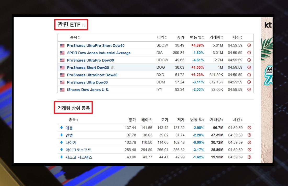Select the 264.89 base price value

click(x=146, y=150)
